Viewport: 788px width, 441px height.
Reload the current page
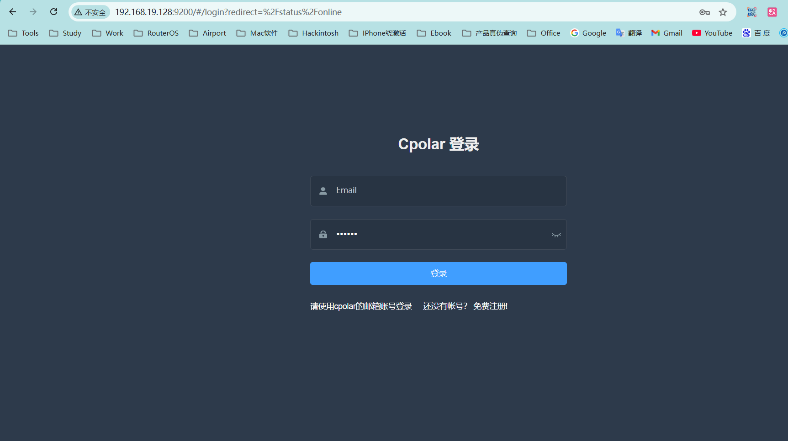(x=53, y=12)
